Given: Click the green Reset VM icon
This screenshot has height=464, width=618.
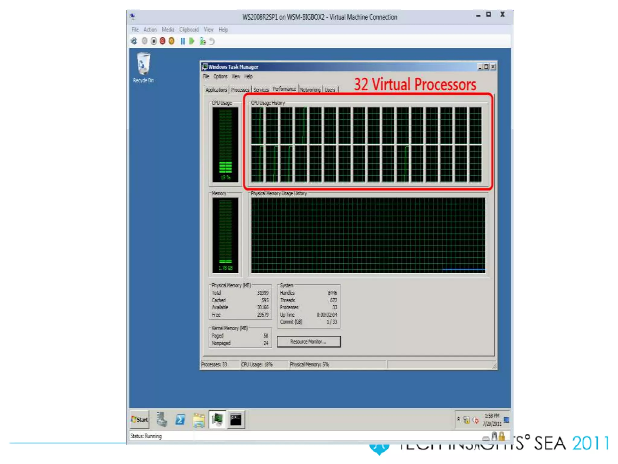Looking at the screenshot, I should point(192,41).
